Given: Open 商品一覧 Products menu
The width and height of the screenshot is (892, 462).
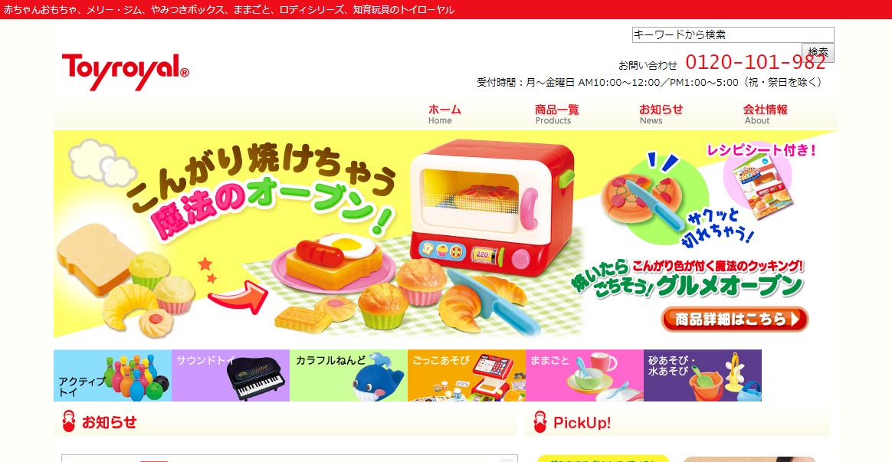Looking at the screenshot, I should tap(556, 114).
